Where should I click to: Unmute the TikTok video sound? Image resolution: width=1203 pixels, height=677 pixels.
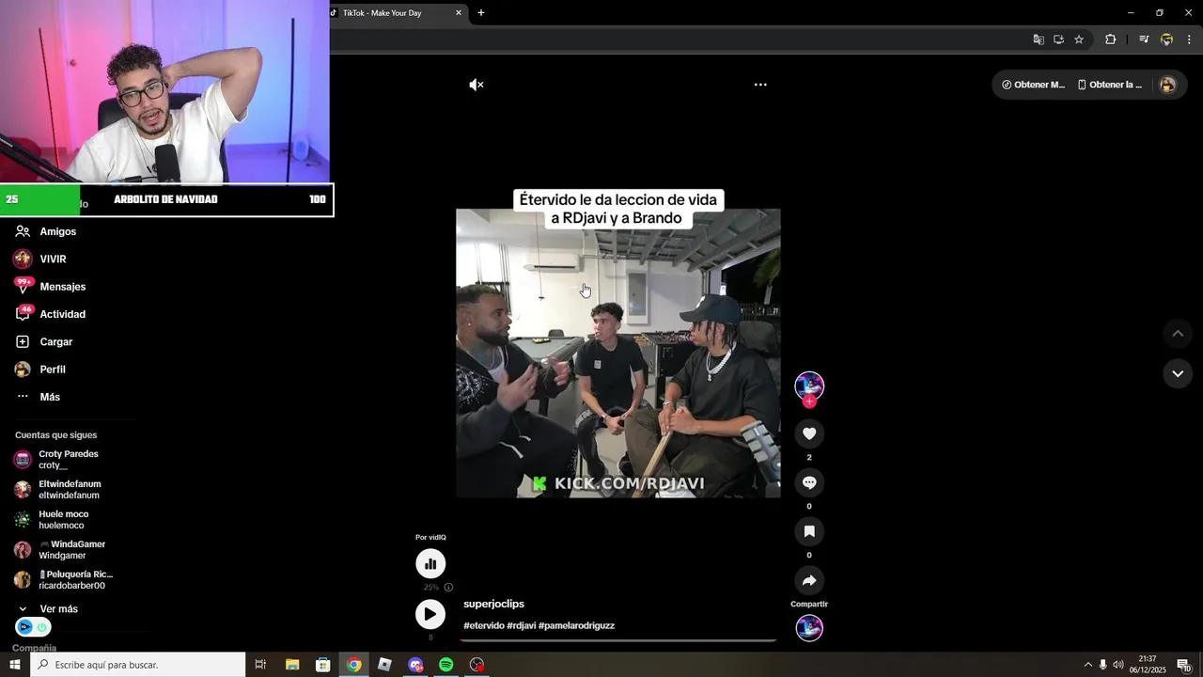pyautogui.click(x=477, y=85)
